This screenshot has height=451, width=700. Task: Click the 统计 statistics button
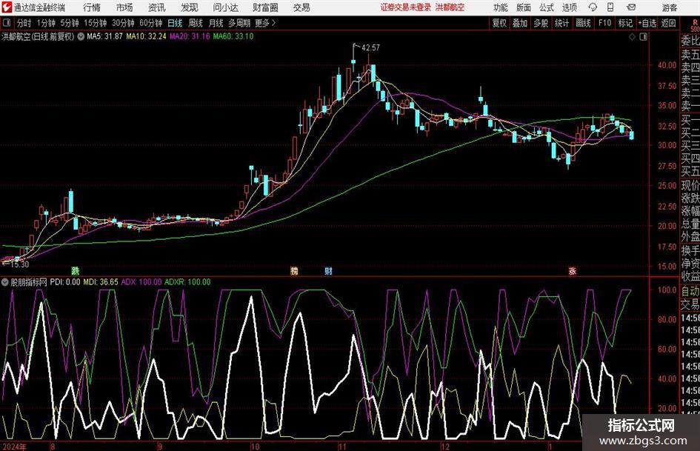(x=561, y=23)
